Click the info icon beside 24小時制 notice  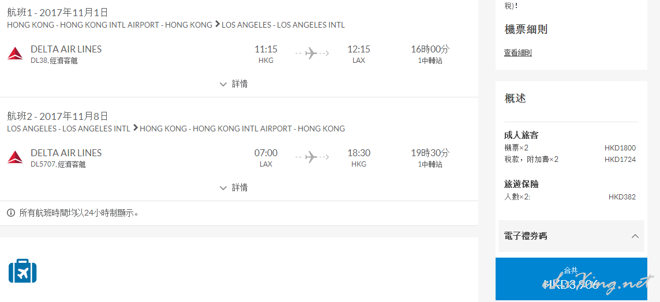click(11, 213)
